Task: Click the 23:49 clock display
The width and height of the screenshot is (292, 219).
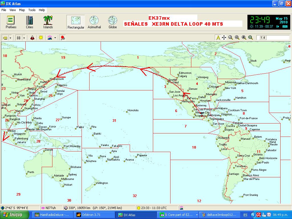Action: pos(260,20)
